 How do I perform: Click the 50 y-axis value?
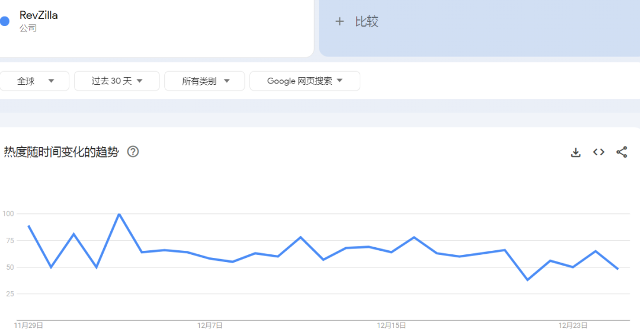[x=10, y=267]
